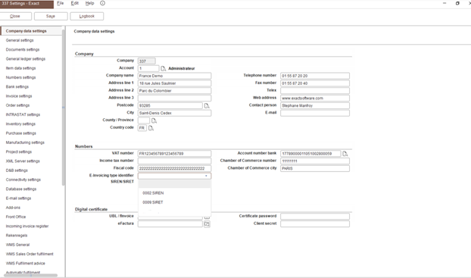Select 0002:SIREN from the dropdown list
The height and width of the screenshot is (278, 471).
[x=153, y=193]
